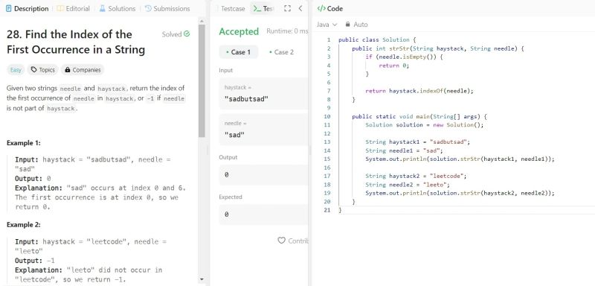Select the Test Result tab
The height and width of the screenshot is (286, 595).
click(x=263, y=8)
